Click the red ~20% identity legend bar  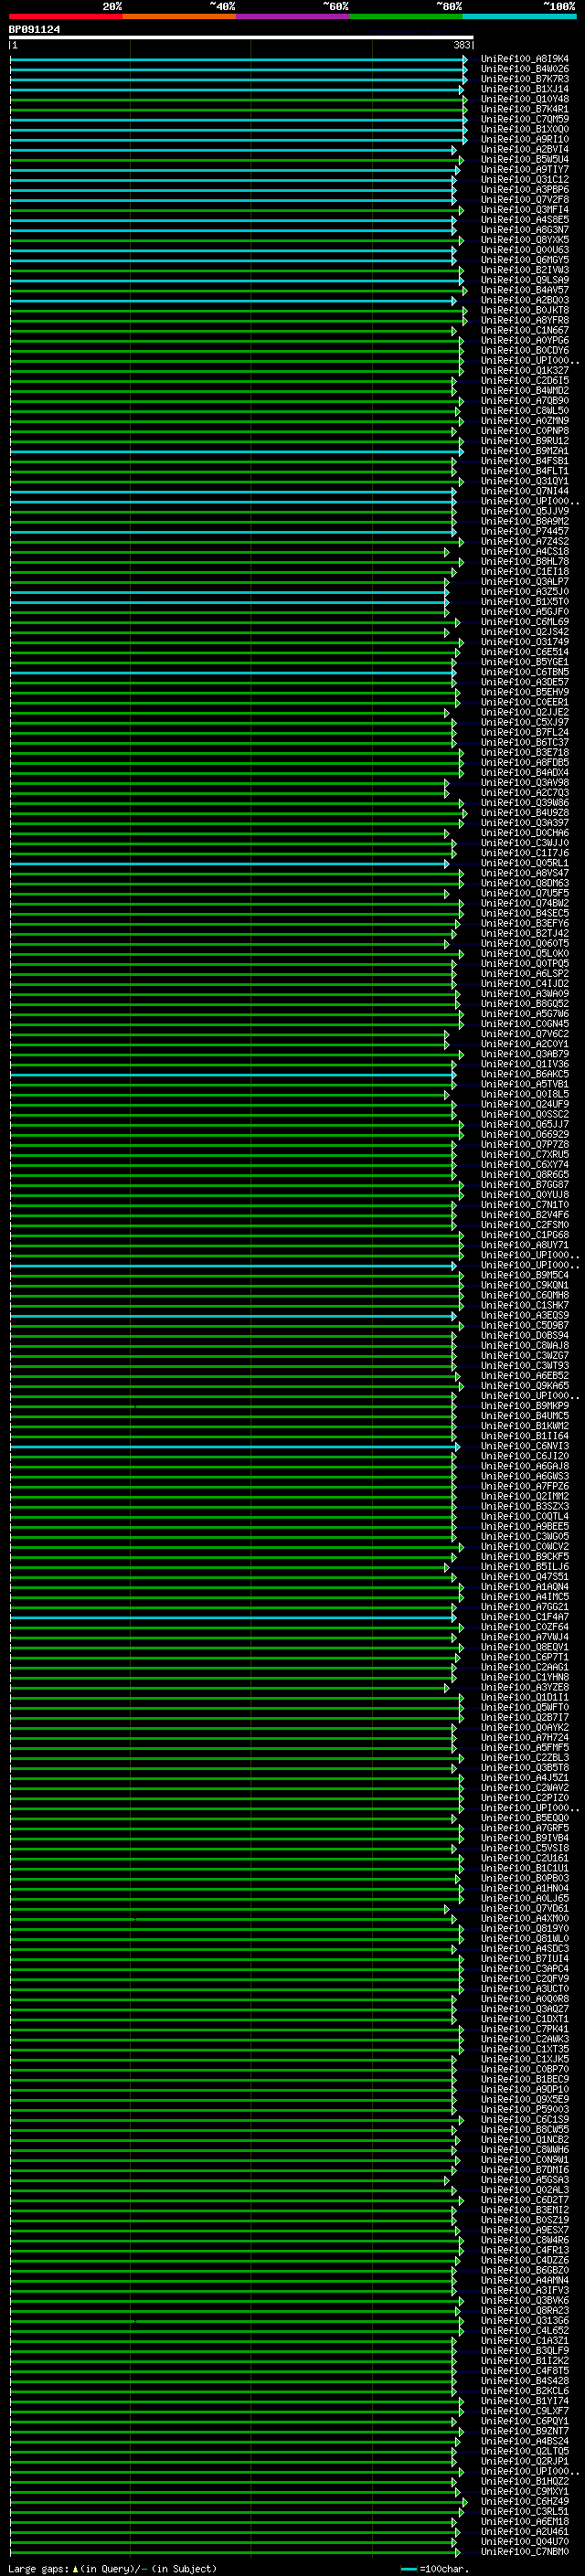(x=66, y=16)
